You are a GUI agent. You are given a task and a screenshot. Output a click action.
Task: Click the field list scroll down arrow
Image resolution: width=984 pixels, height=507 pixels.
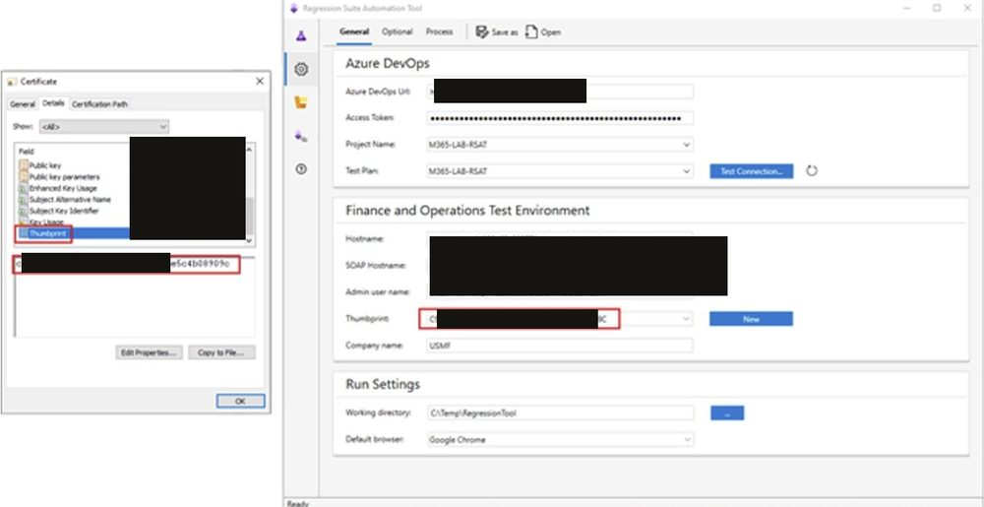tap(250, 239)
